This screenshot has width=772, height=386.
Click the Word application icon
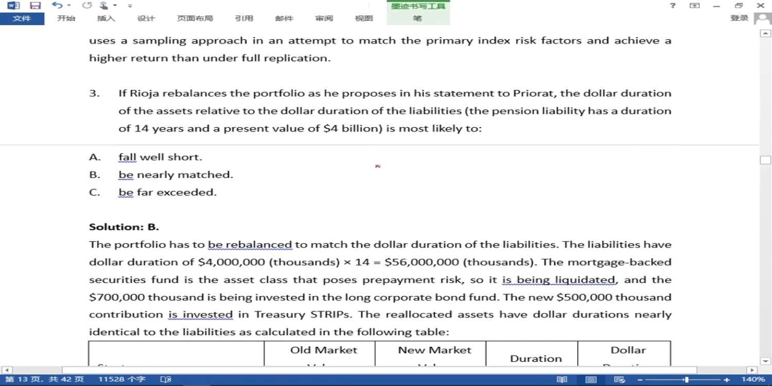[14, 6]
